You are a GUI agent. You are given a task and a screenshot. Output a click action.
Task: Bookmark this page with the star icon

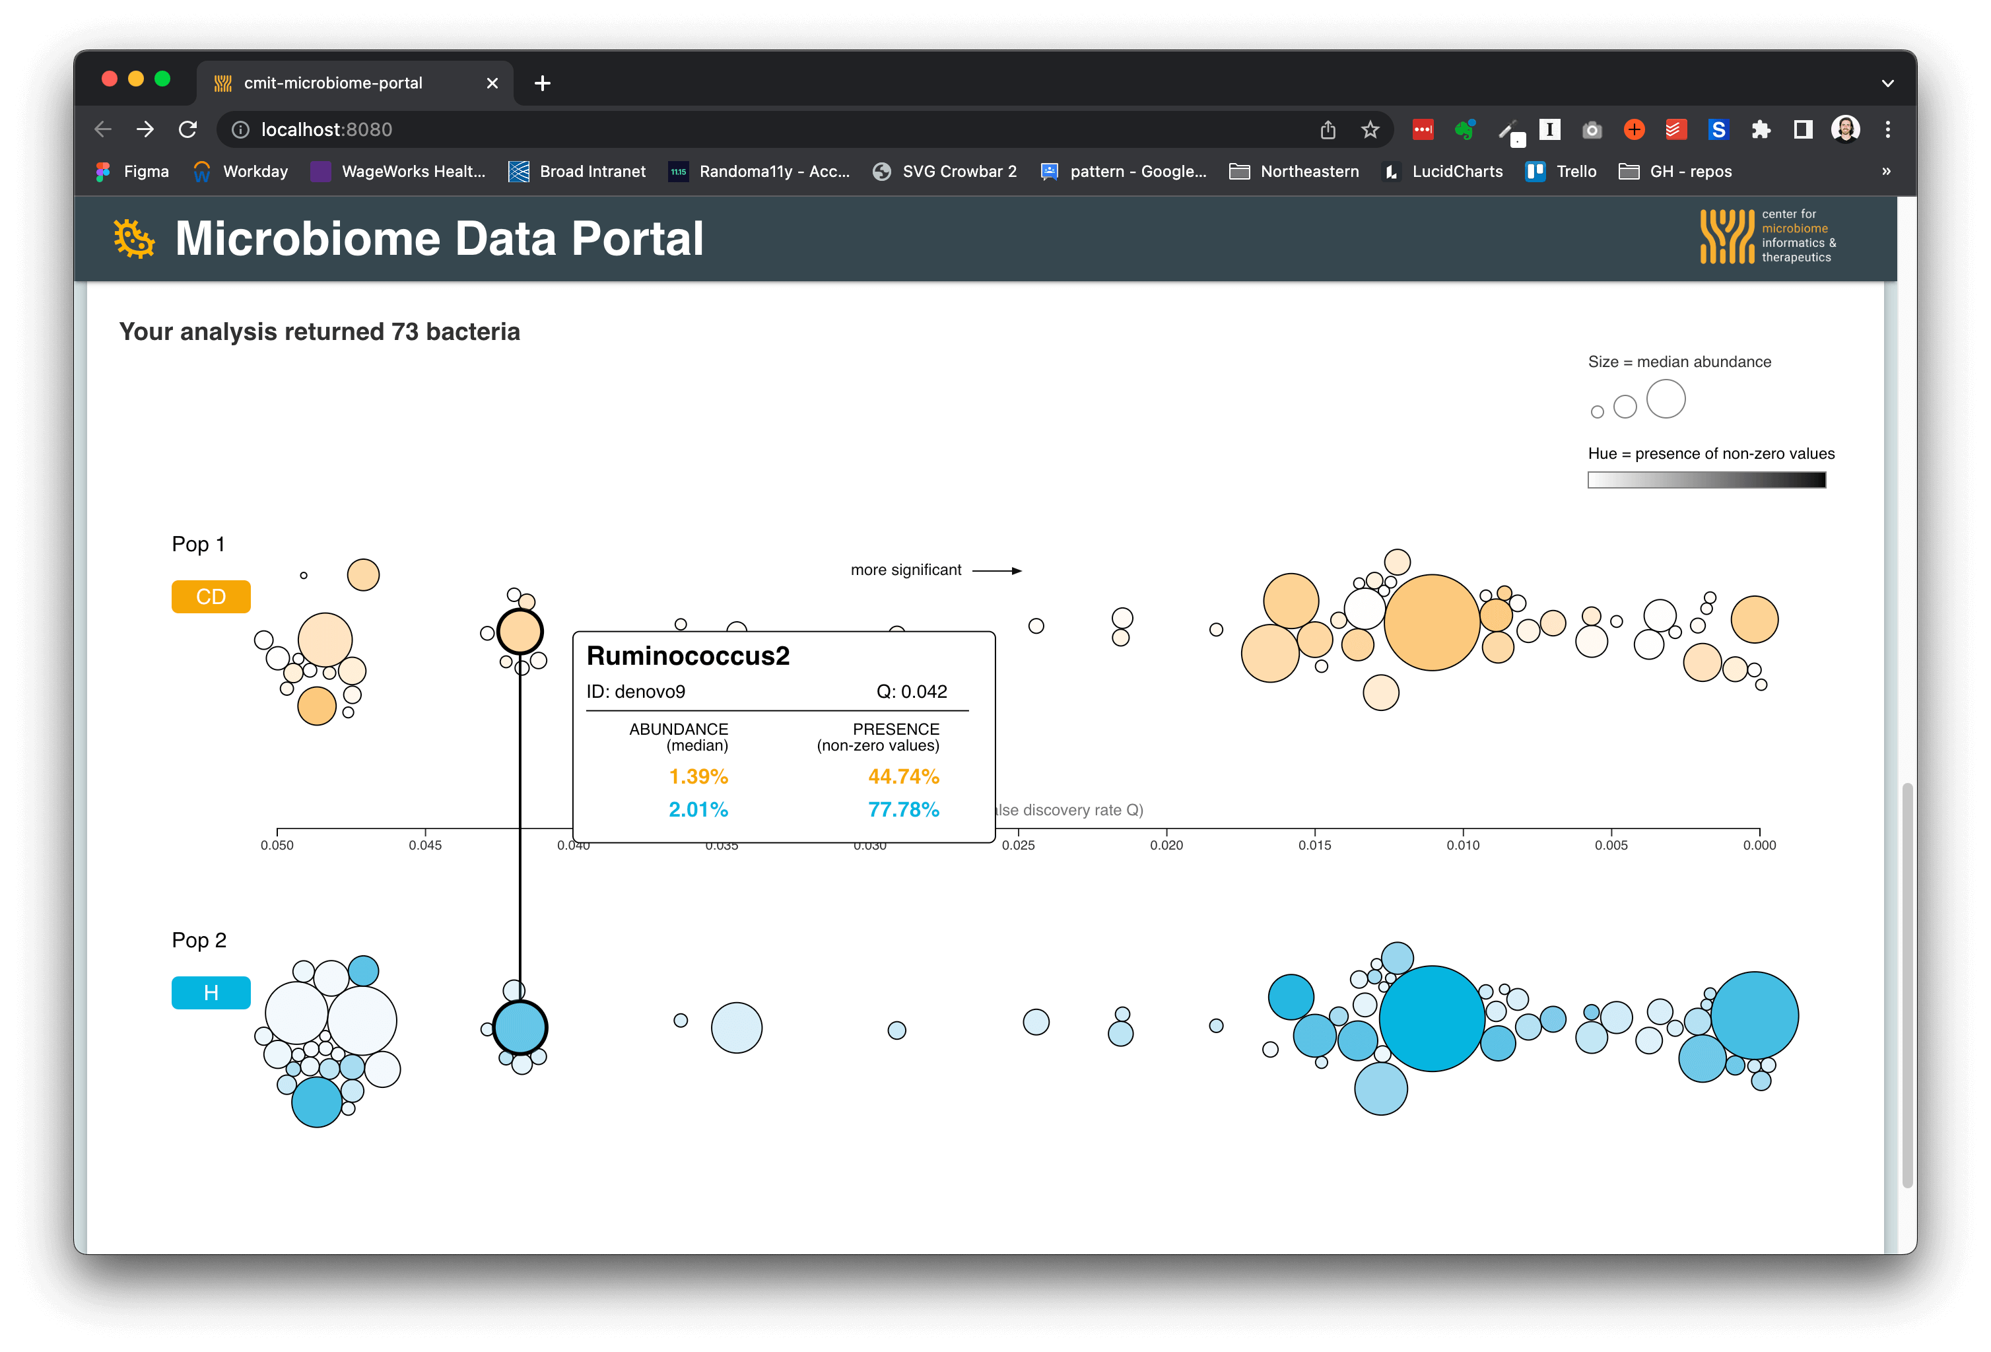(1370, 129)
